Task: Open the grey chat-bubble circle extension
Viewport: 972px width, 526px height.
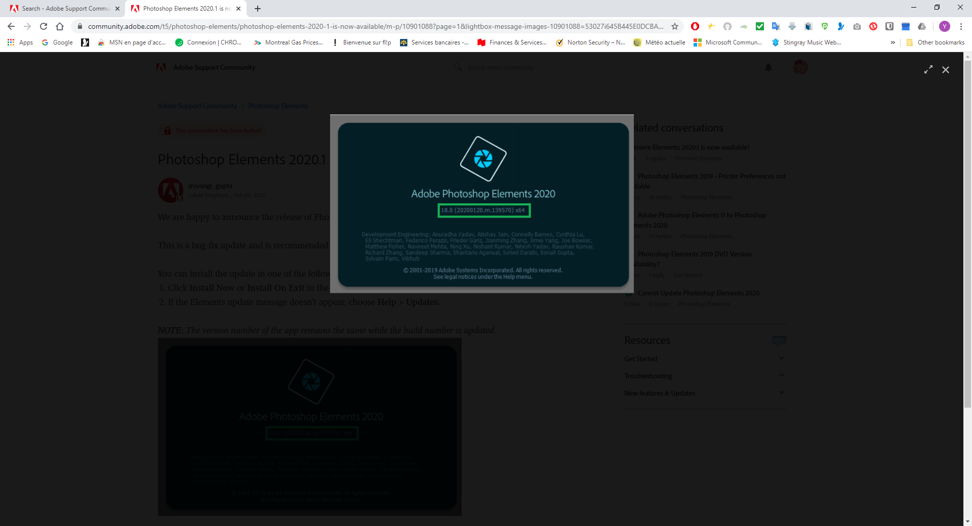Action: [727, 26]
